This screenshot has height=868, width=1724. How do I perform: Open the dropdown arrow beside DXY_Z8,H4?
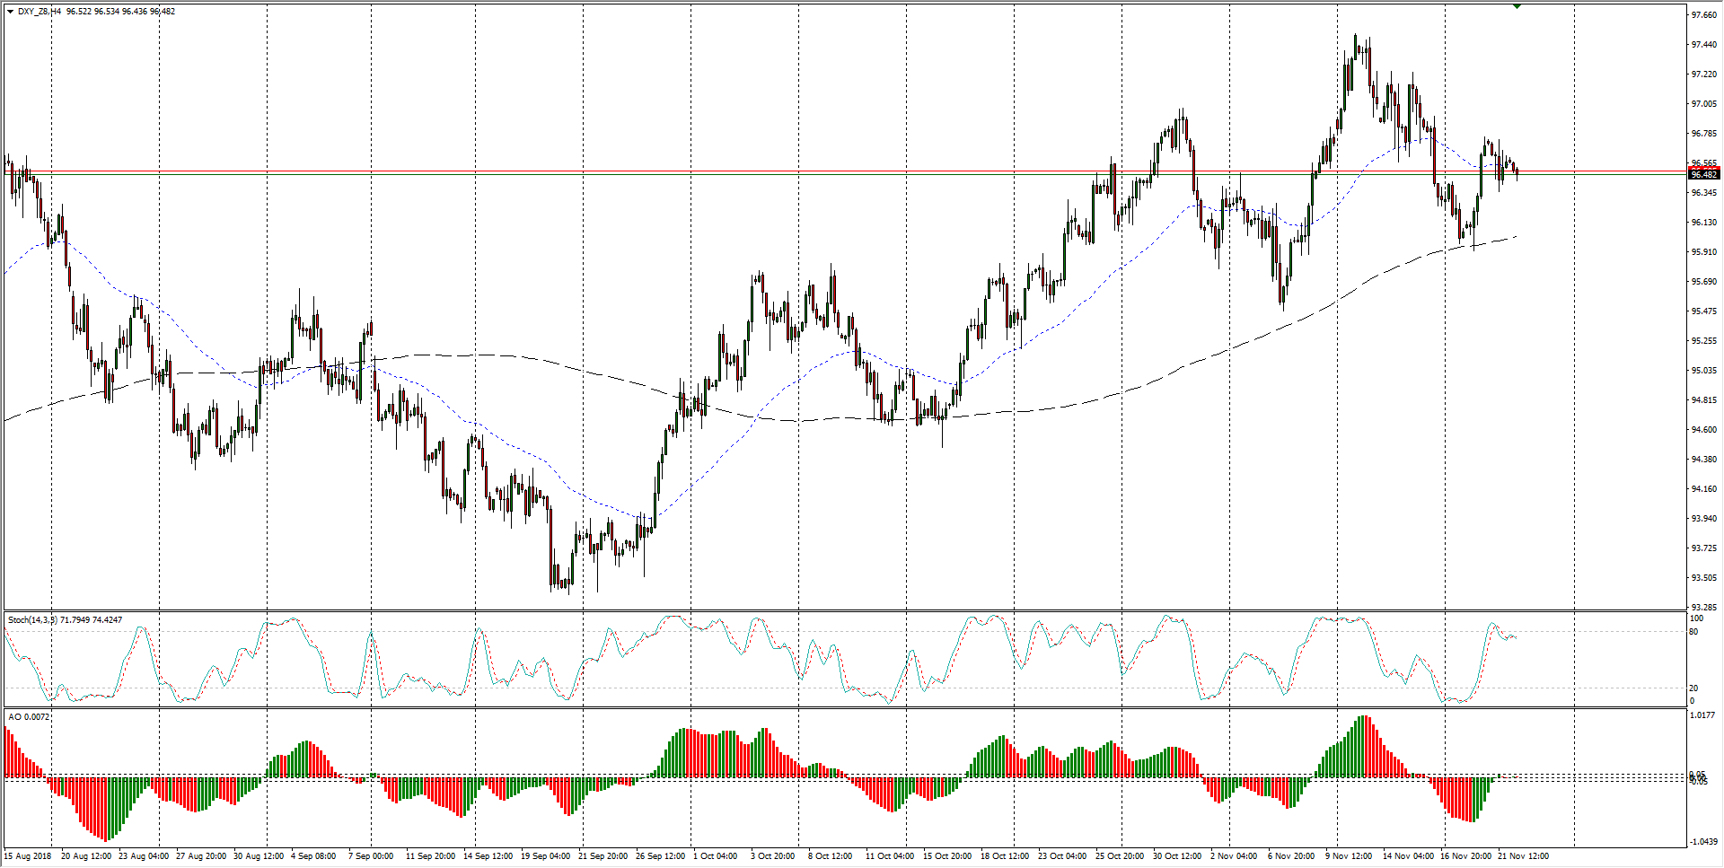click(10, 12)
